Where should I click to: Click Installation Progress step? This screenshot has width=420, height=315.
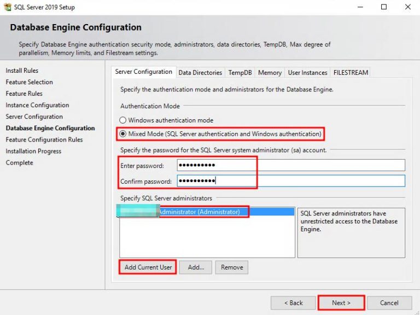pyautogui.click(x=33, y=151)
